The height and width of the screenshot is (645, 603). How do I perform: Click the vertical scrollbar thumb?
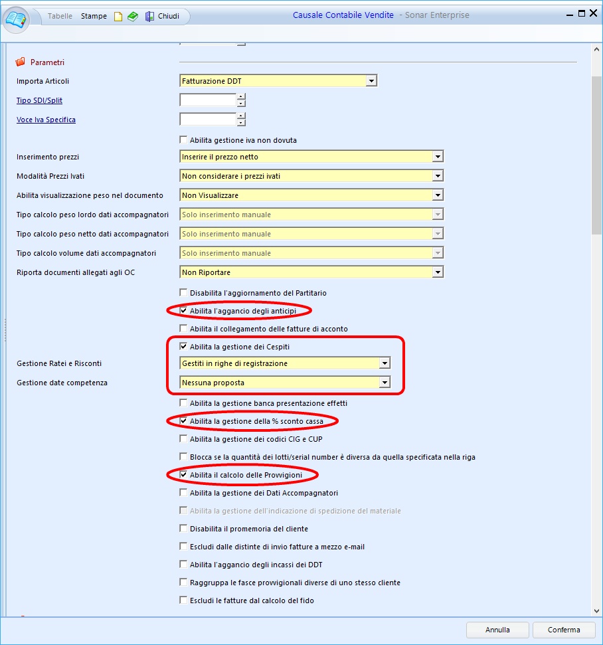[x=596, y=153]
